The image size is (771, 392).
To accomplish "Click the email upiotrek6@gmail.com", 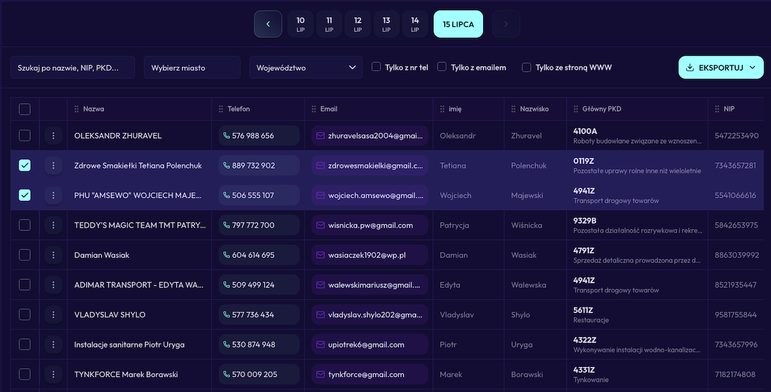I will point(366,345).
